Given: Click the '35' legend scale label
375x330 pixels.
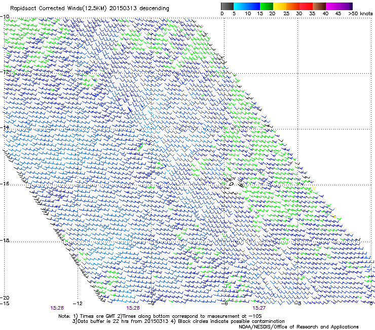Looking at the screenshot, I should pyautogui.click(x=312, y=14).
